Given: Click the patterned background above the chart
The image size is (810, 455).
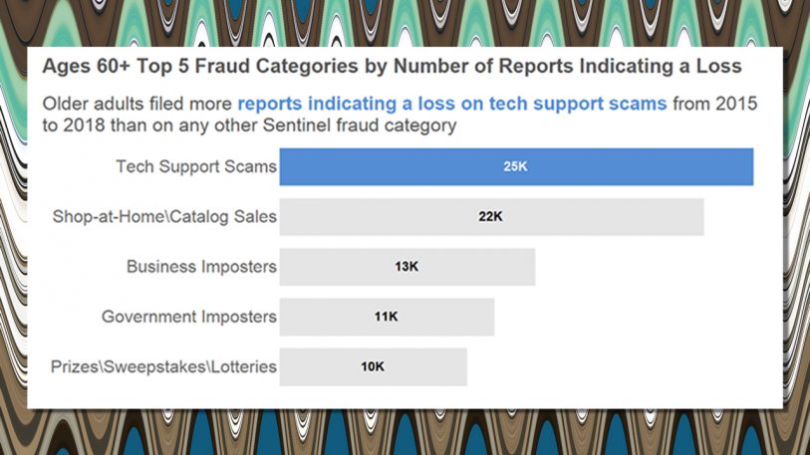Looking at the screenshot, I should tap(399, 20).
